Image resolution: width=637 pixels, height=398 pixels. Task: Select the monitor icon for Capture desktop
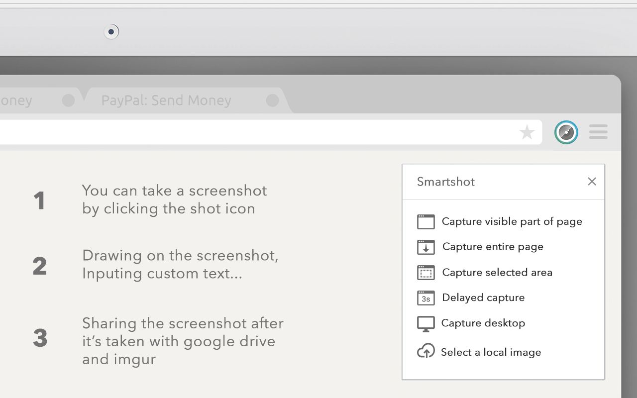[x=425, y=323]
